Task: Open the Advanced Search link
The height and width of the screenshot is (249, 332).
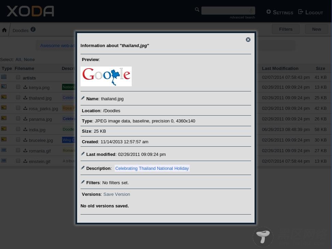Action: (x=242, y=17)
